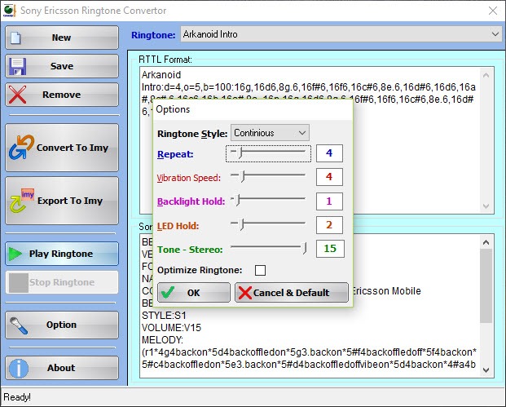Click the New ringtone button
This screenshot has height=407, width=506.
click(62, 38)
